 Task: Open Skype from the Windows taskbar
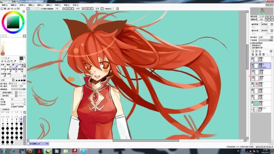[83, 151]
